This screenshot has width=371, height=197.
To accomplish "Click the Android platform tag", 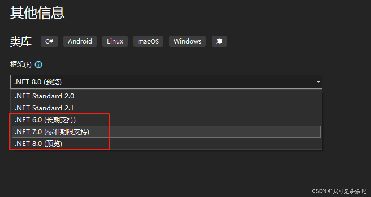I will coord(80,41).
